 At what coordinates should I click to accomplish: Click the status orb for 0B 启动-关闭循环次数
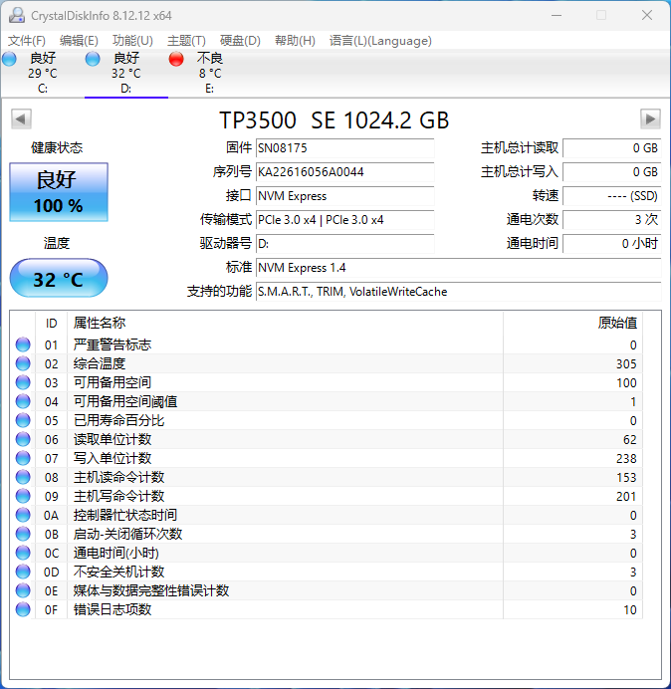click(x=23, y=534)
